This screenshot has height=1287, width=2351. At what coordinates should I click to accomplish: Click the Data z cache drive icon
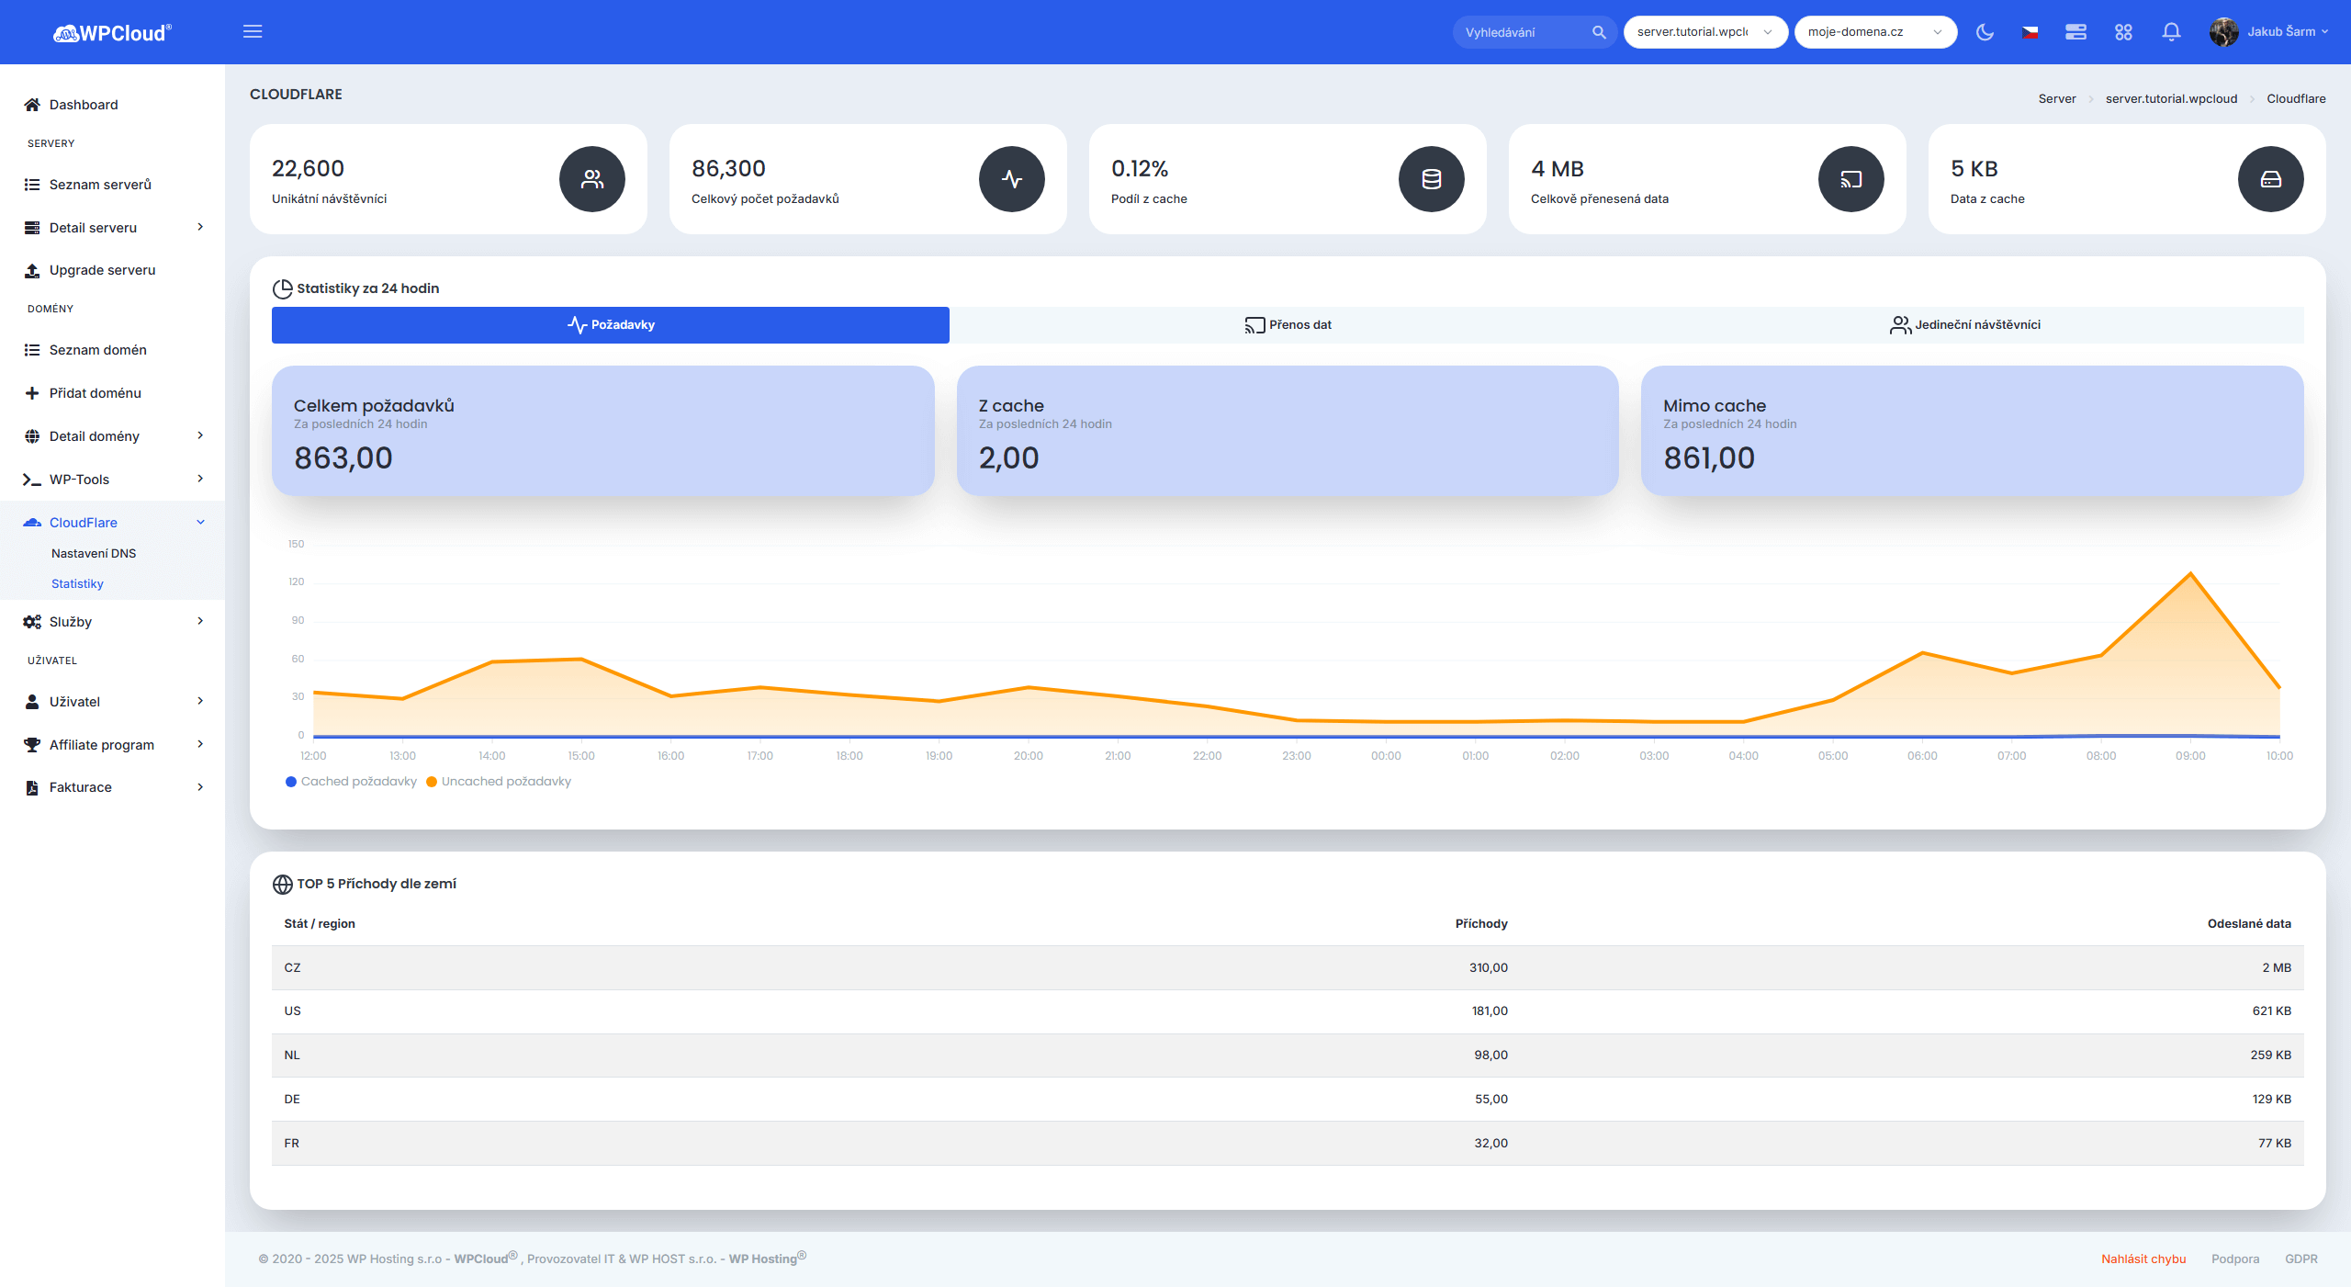[2270, 179]
